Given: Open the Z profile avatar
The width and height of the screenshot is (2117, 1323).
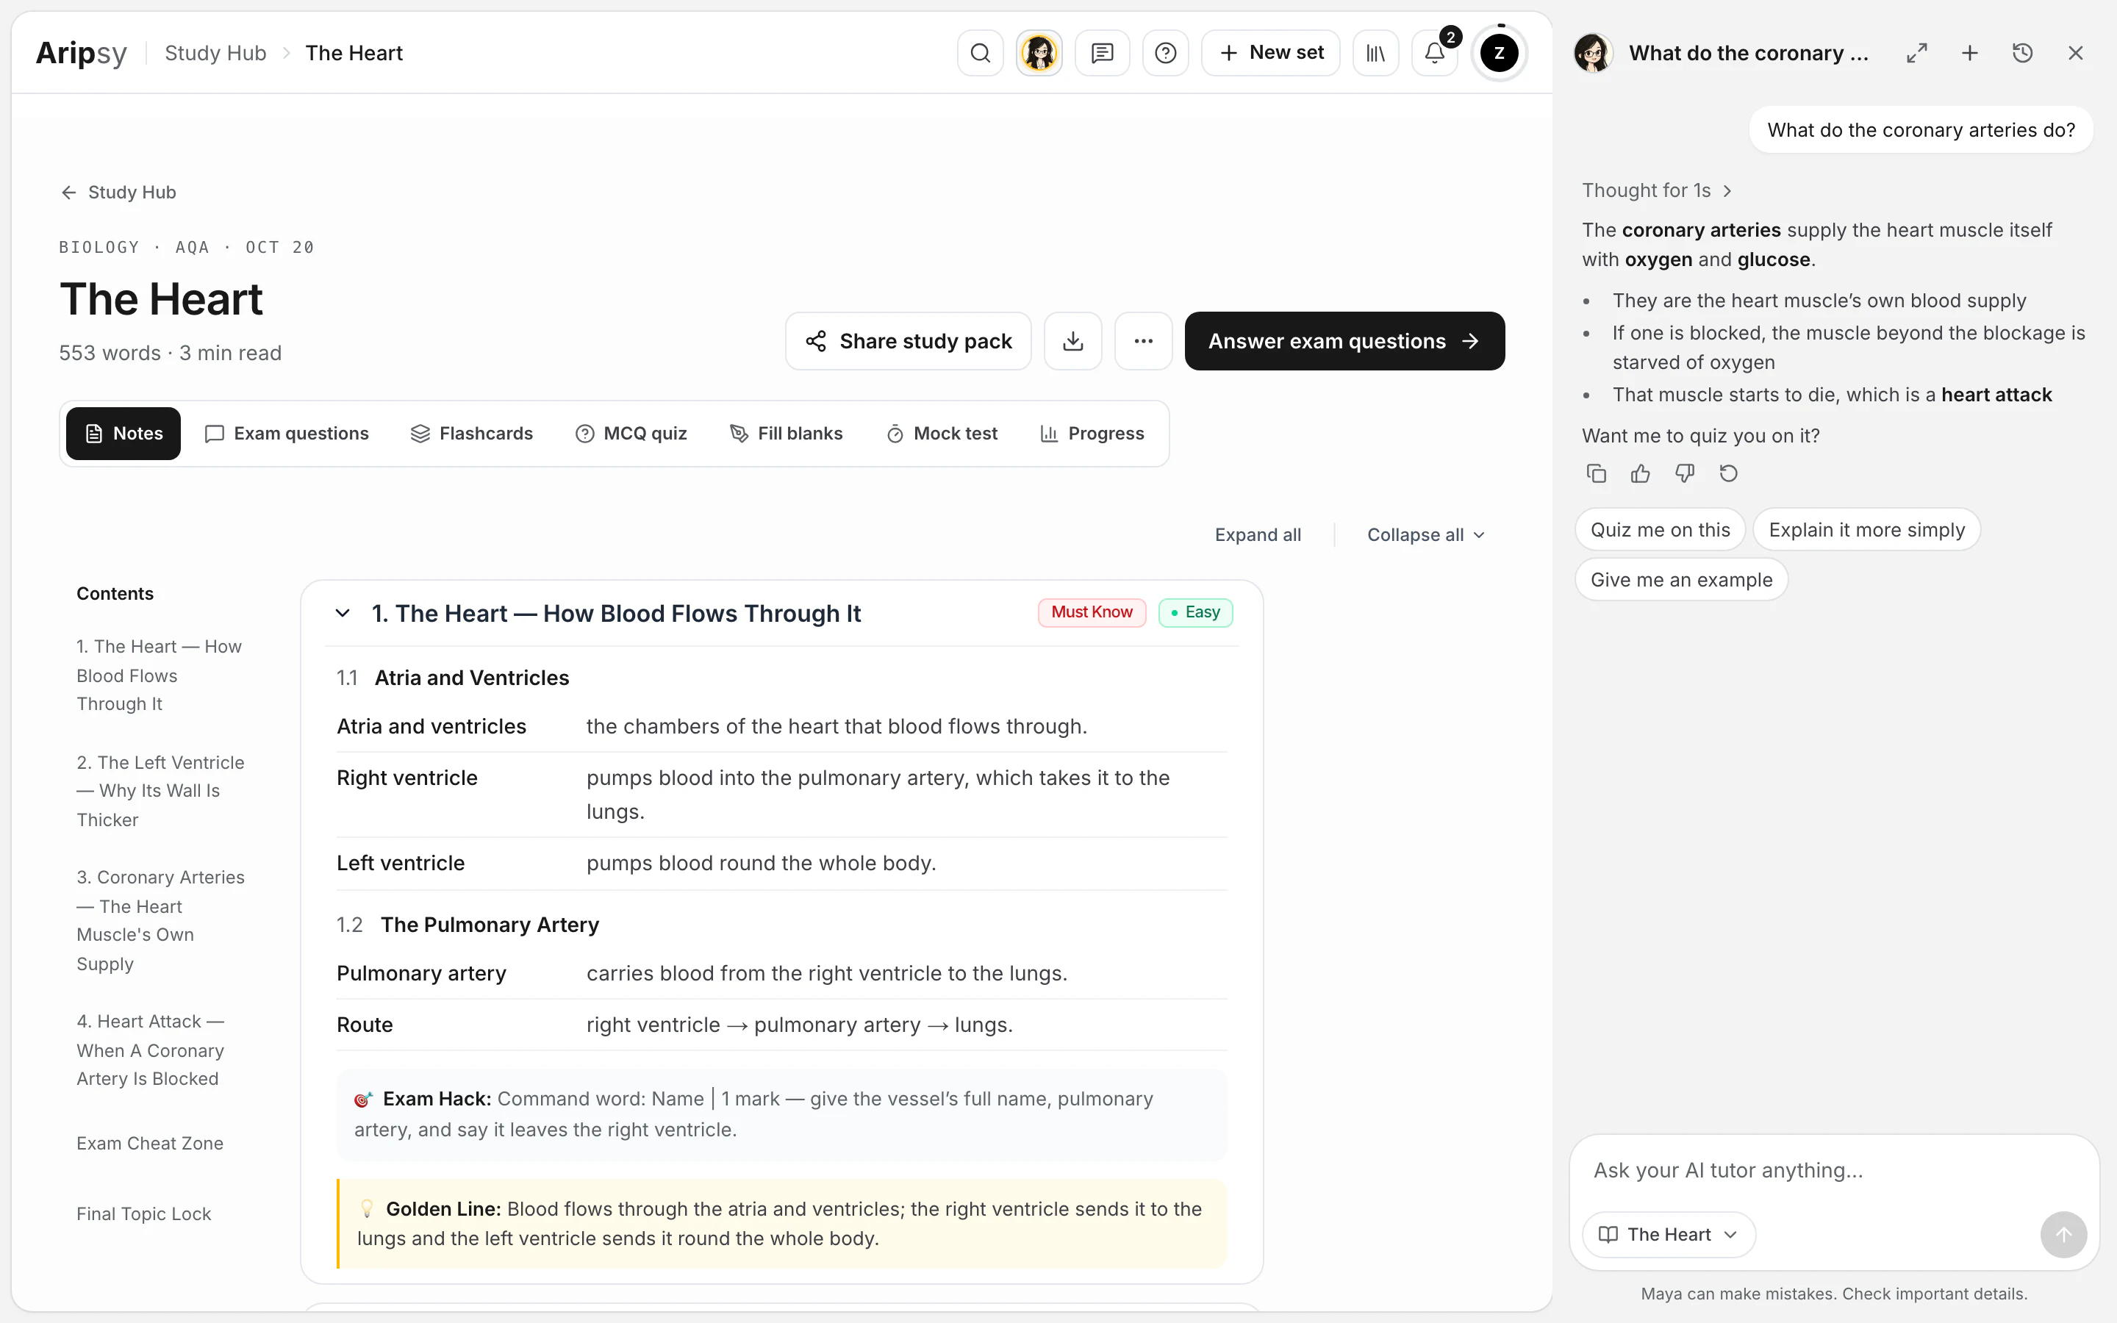Looking at the screenshot, I should pyautogui.click(x=1499, y=54).
